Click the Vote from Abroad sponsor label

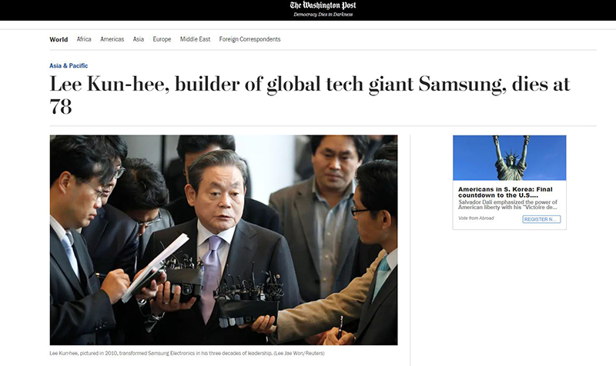[x=476, y=218]
